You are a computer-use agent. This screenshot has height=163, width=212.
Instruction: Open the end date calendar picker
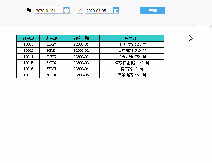pyautogui.click(x=116, y=11)
